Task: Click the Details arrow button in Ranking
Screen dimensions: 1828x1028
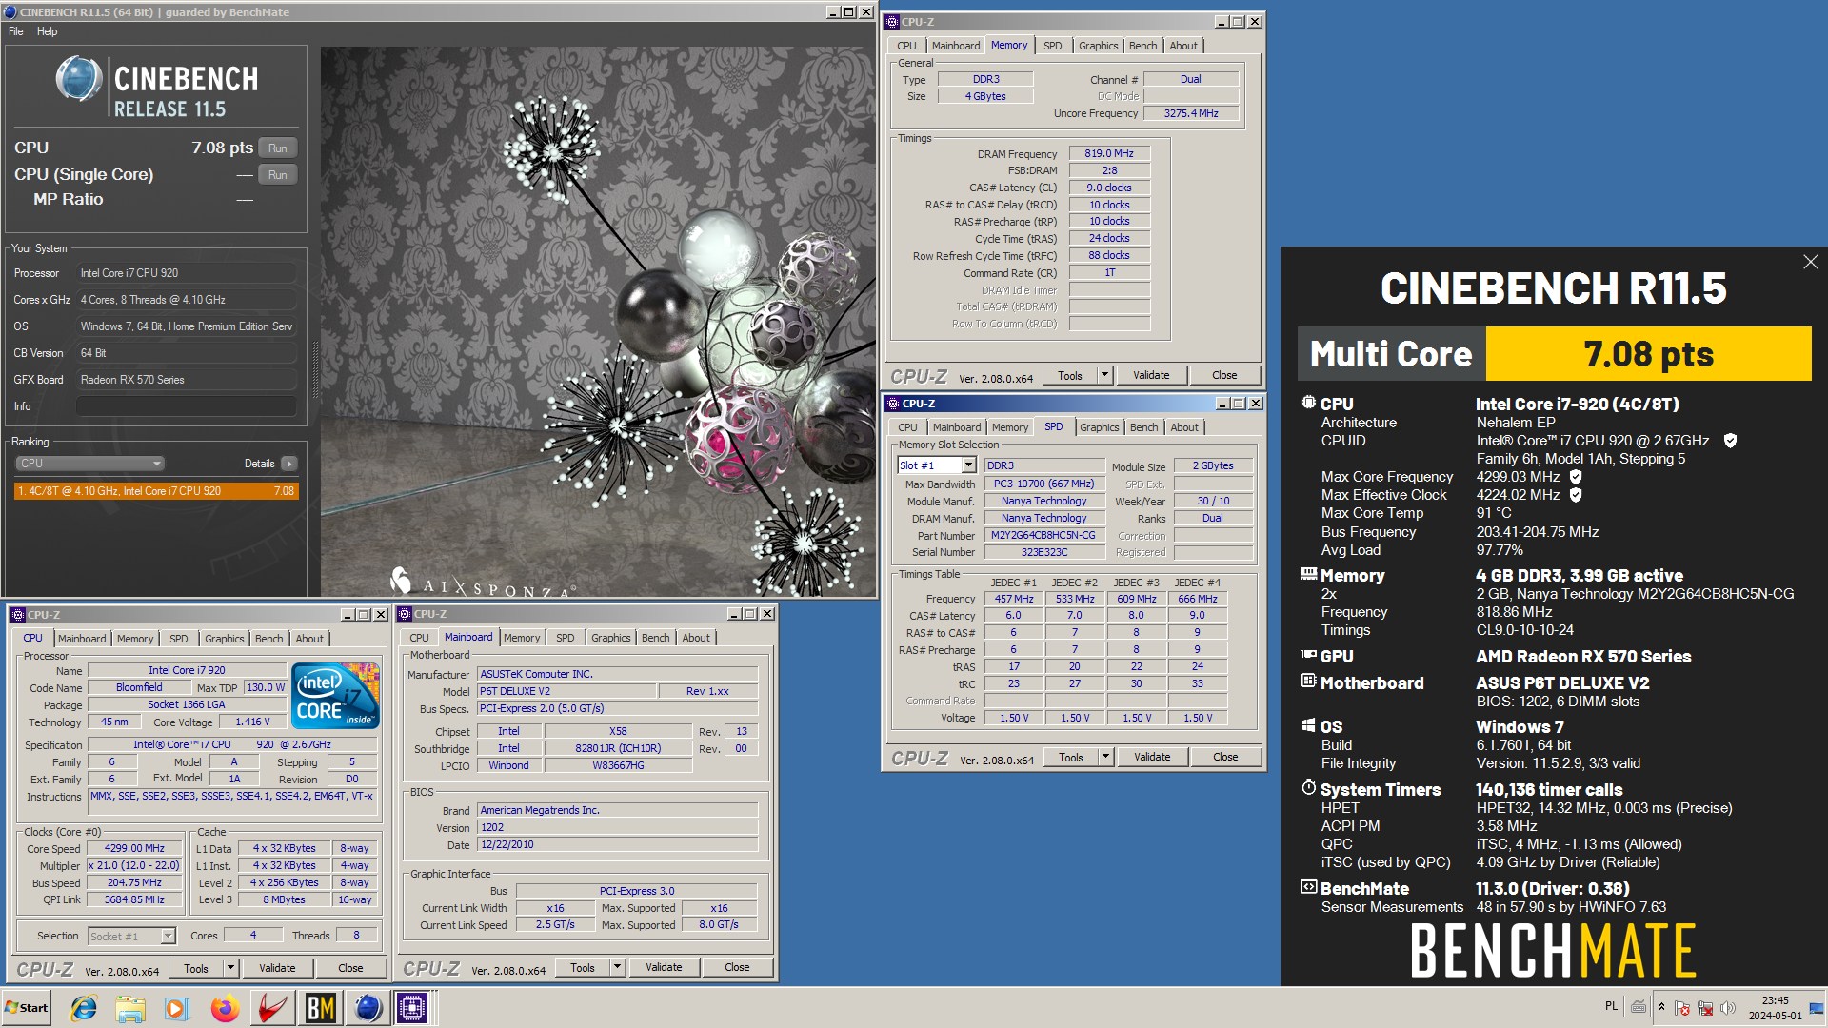Action: [x=288, y=464]
